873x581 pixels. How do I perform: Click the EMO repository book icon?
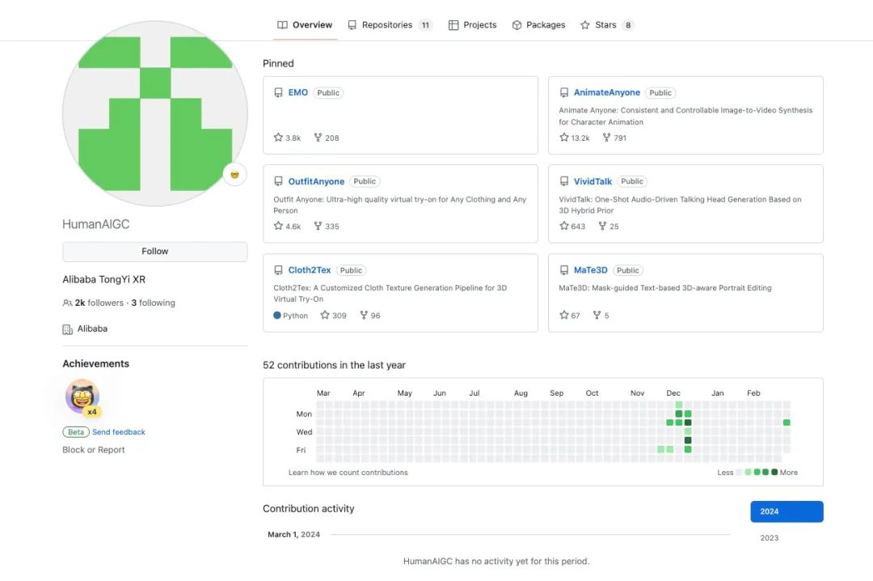(x=278, y=92)
